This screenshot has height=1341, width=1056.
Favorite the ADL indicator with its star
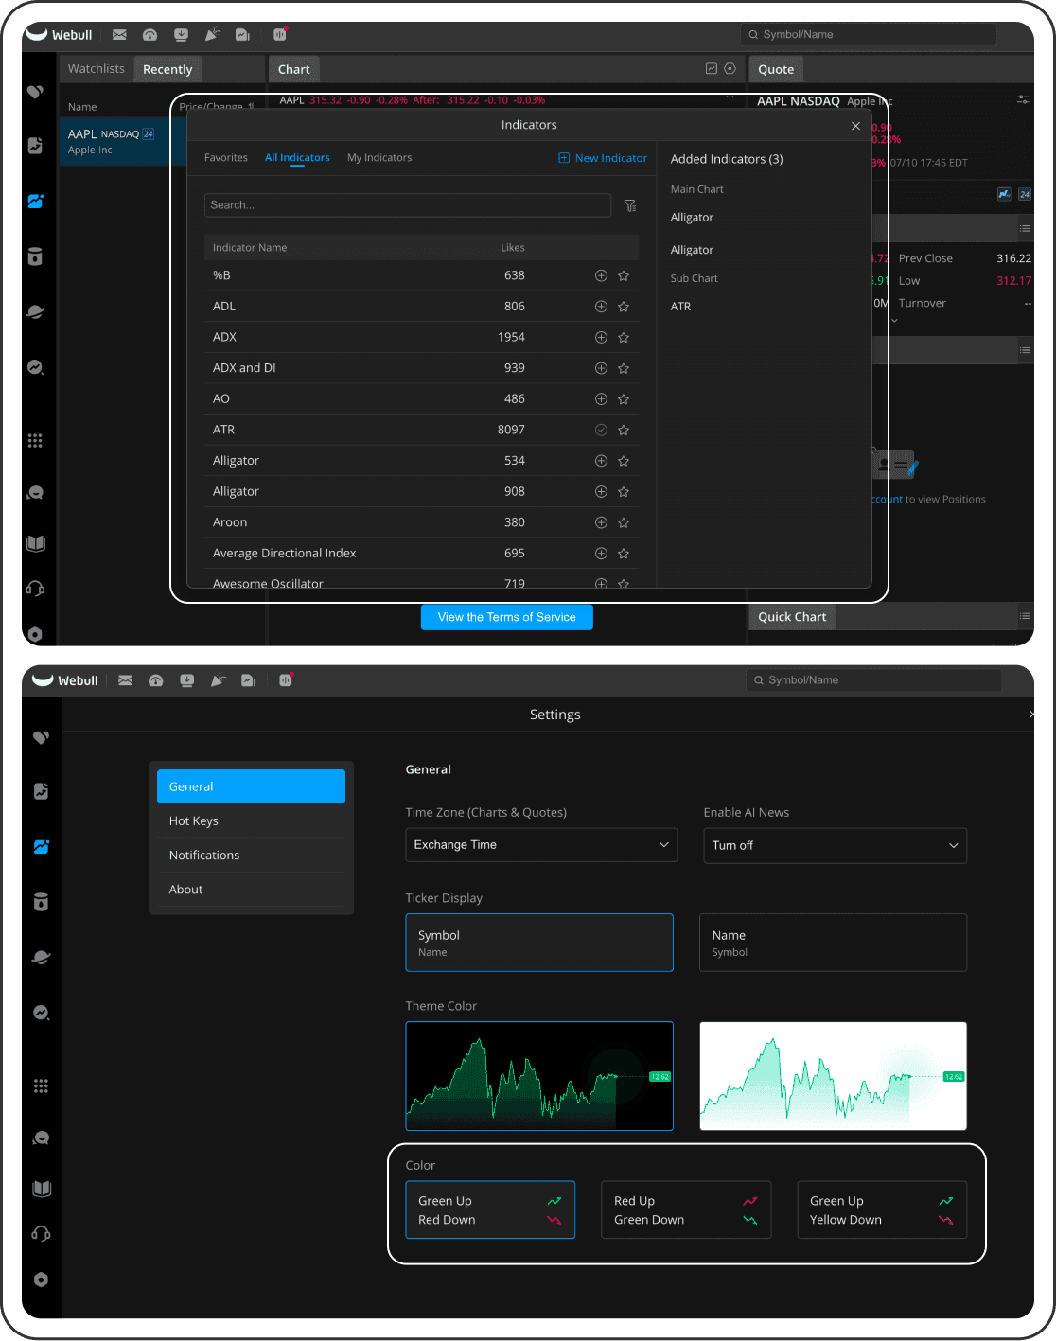coord(624,307)
